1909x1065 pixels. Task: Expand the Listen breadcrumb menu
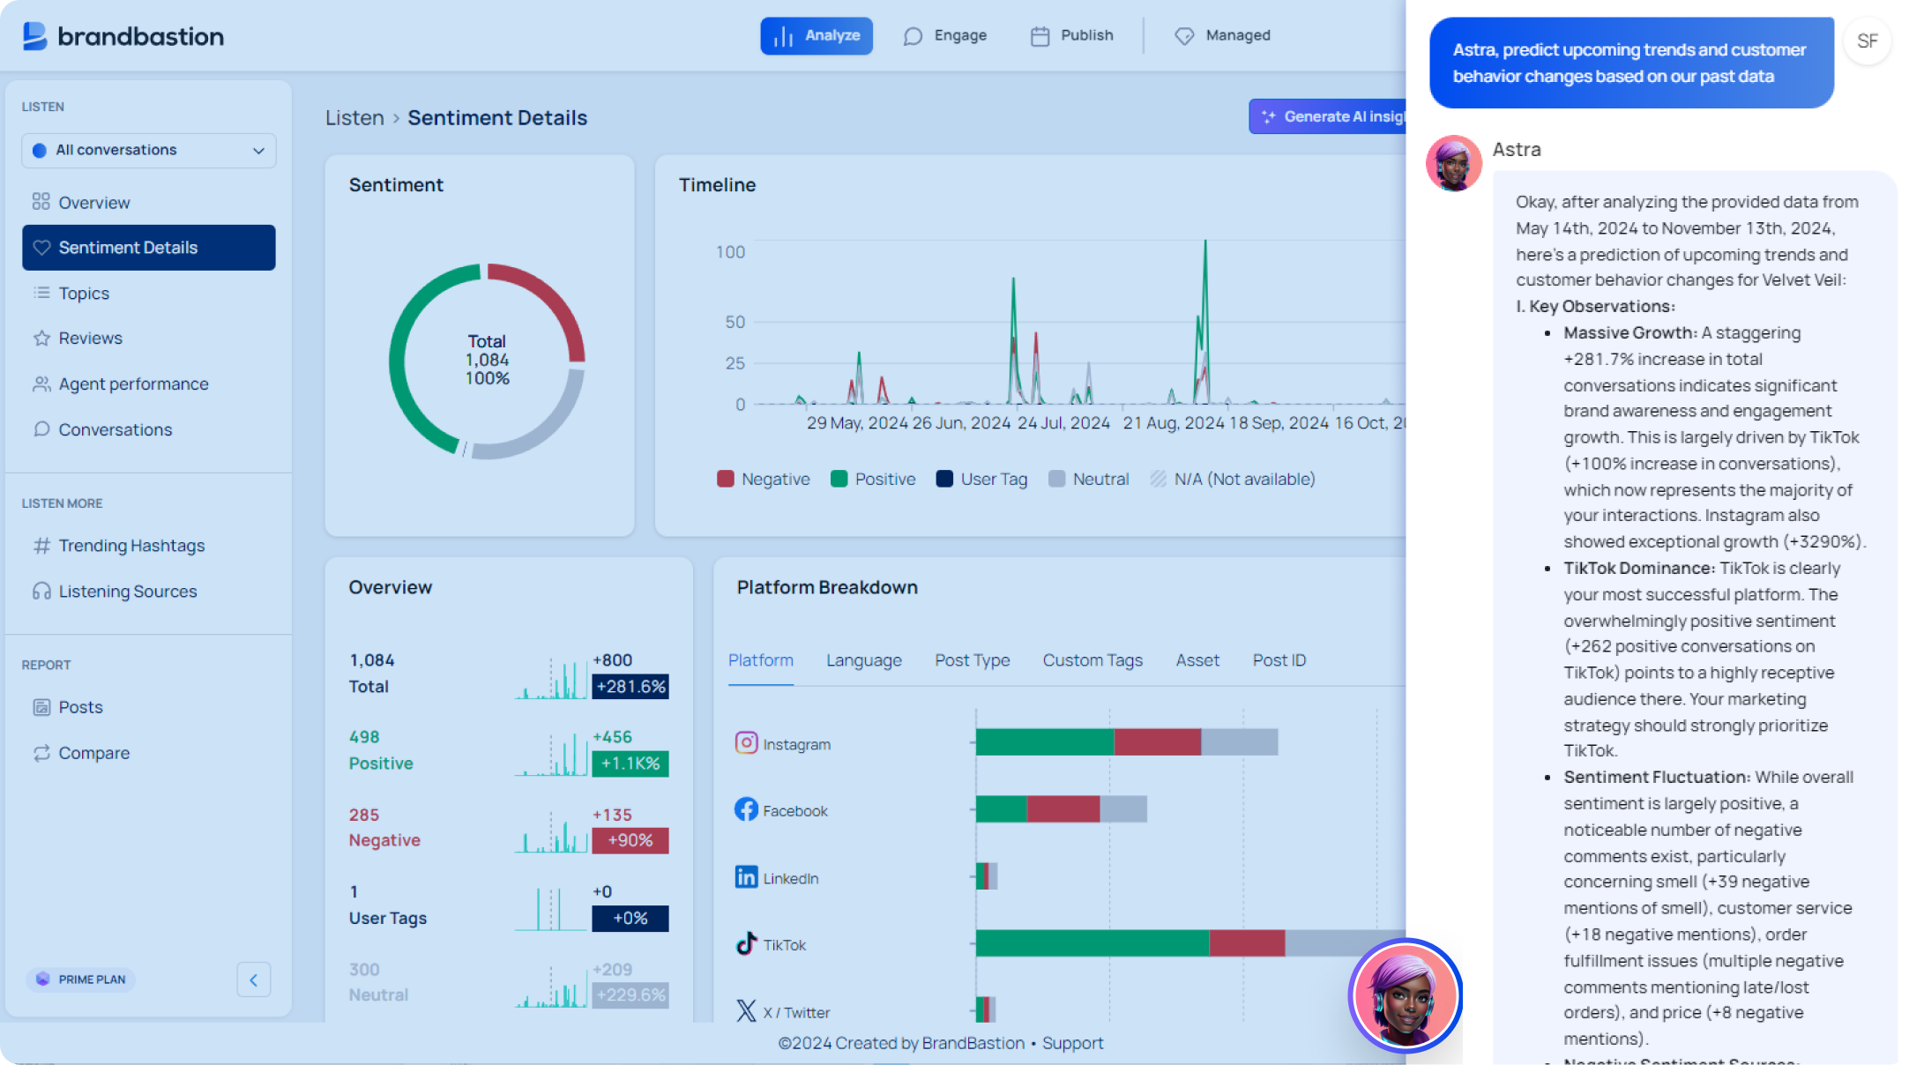pos(354,117)
